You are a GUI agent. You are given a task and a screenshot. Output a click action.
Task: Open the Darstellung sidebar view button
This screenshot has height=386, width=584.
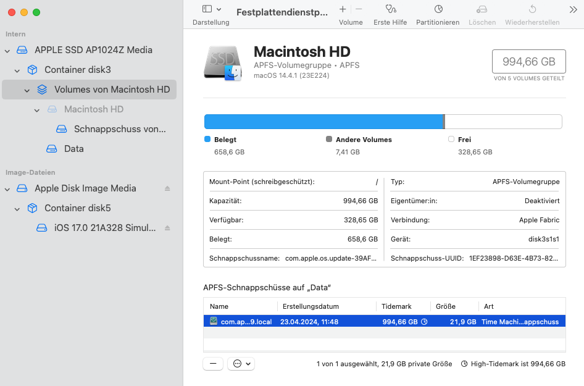point(207,9)
